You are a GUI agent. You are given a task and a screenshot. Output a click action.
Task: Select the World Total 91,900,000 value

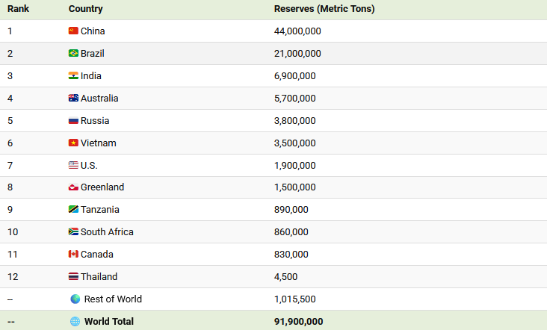[298, 322]
